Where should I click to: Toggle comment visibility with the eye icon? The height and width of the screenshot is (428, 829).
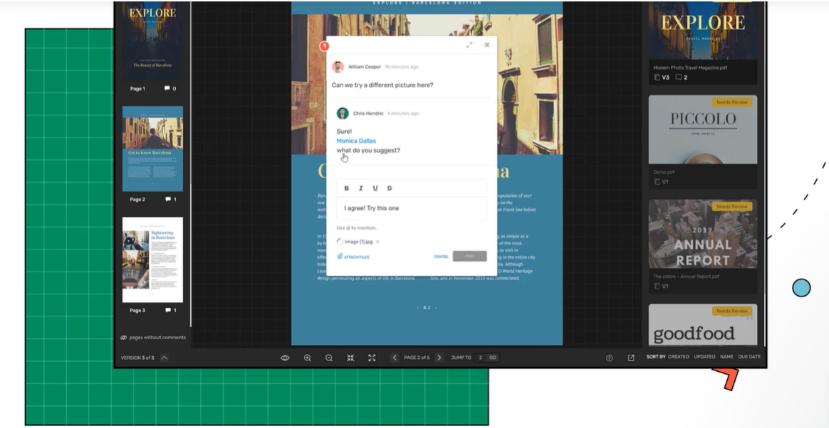[285, 358]
